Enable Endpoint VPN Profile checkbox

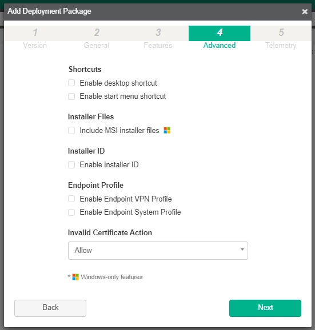71,199
